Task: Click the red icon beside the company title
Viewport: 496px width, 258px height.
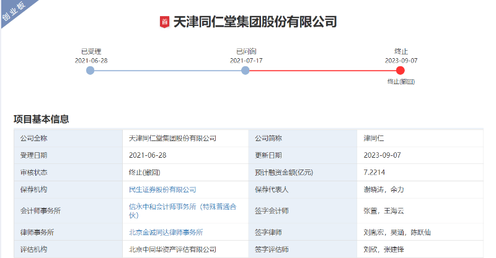Action: coord(164,22)
